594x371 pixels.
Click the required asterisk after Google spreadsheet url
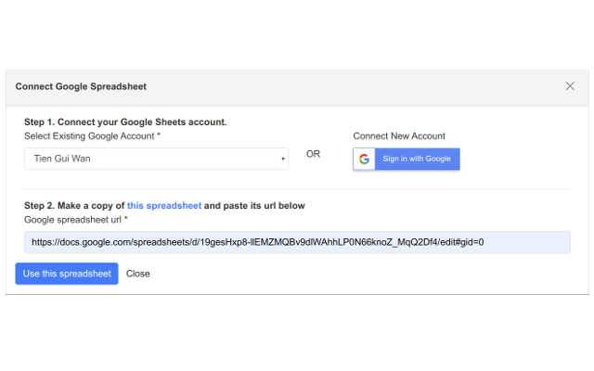point(126,219)
